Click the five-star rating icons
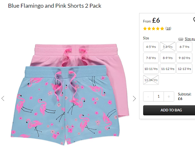195x151 pixels. pos(153,29)
